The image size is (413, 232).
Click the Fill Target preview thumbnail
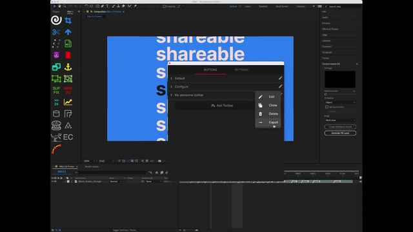(x=340, y=79)
